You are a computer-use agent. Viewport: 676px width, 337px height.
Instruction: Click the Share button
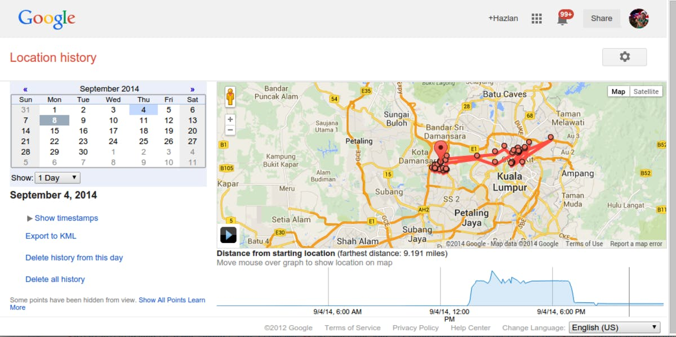[602, 19]
